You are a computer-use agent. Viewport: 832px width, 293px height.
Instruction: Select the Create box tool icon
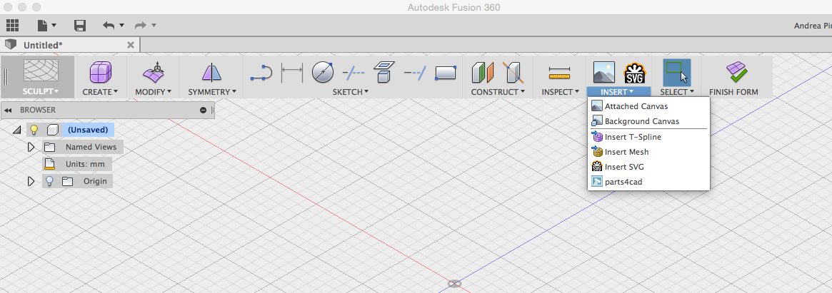pyautogui.click(x=100, y=73)
